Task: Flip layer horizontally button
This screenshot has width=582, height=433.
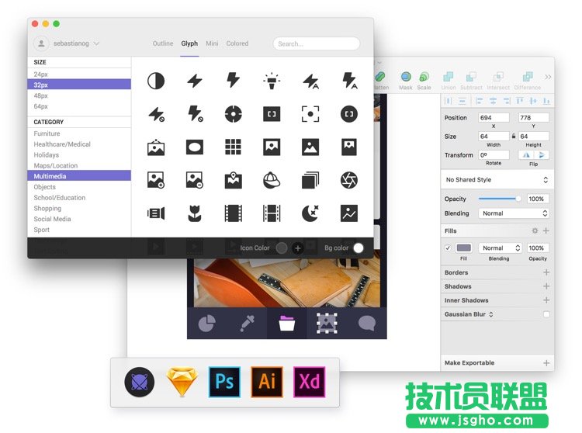Action: pyautogui.click(x=526, y=154)
